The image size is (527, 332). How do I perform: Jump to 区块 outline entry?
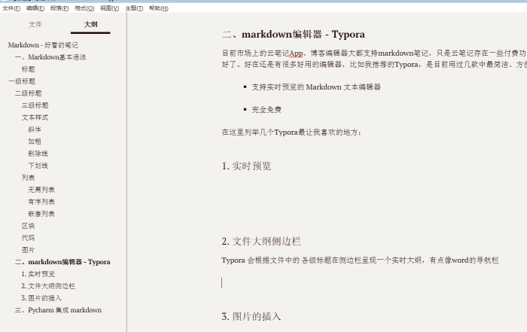pyautogui.click(x=29, y=226)
